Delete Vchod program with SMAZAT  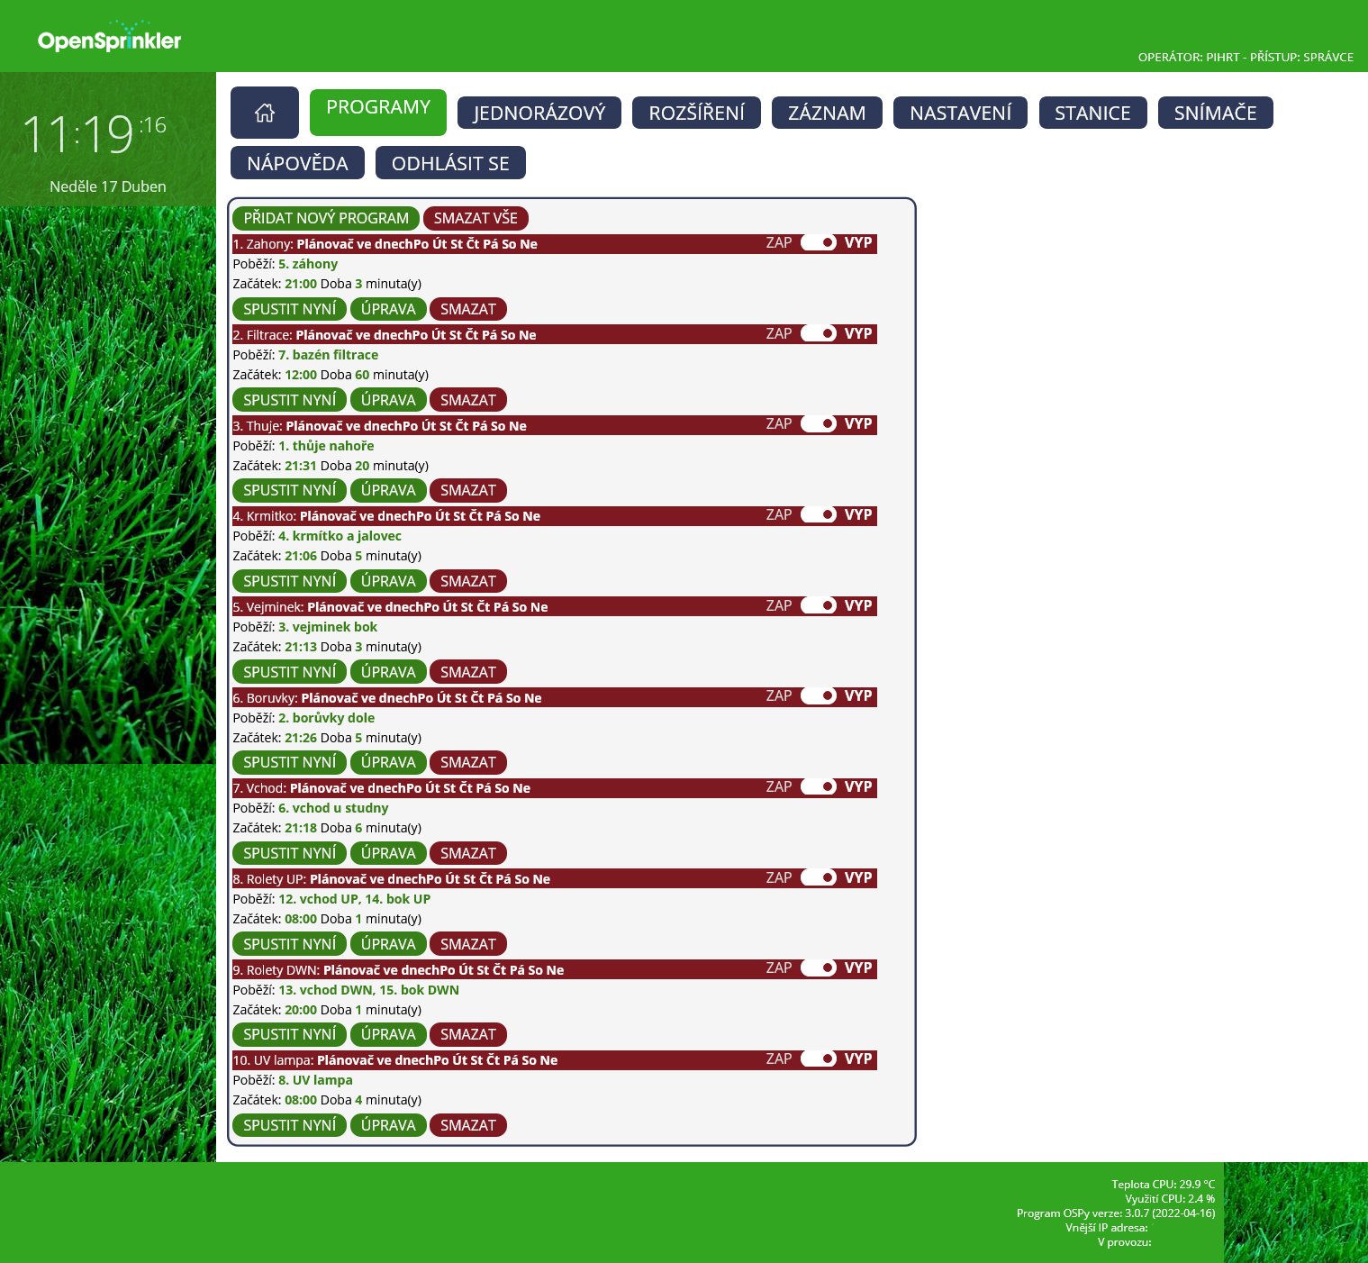468,853
